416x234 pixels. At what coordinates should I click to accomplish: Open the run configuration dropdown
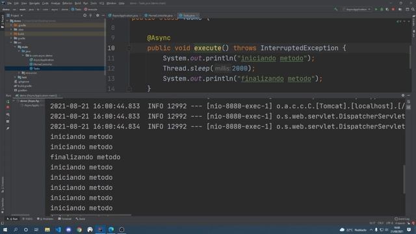pyautogui.click(x=357, y=9)
